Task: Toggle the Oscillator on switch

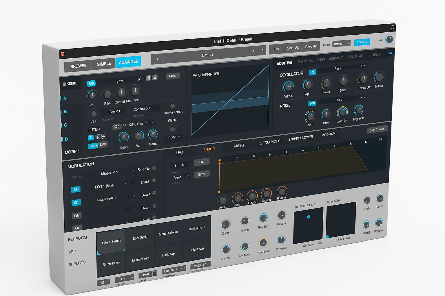Action: pos(313,73)
